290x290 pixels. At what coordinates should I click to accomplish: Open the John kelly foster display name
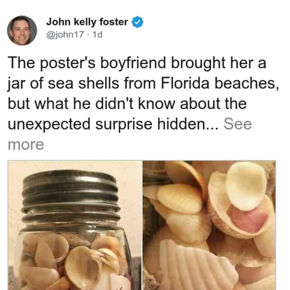click(87, 22)
